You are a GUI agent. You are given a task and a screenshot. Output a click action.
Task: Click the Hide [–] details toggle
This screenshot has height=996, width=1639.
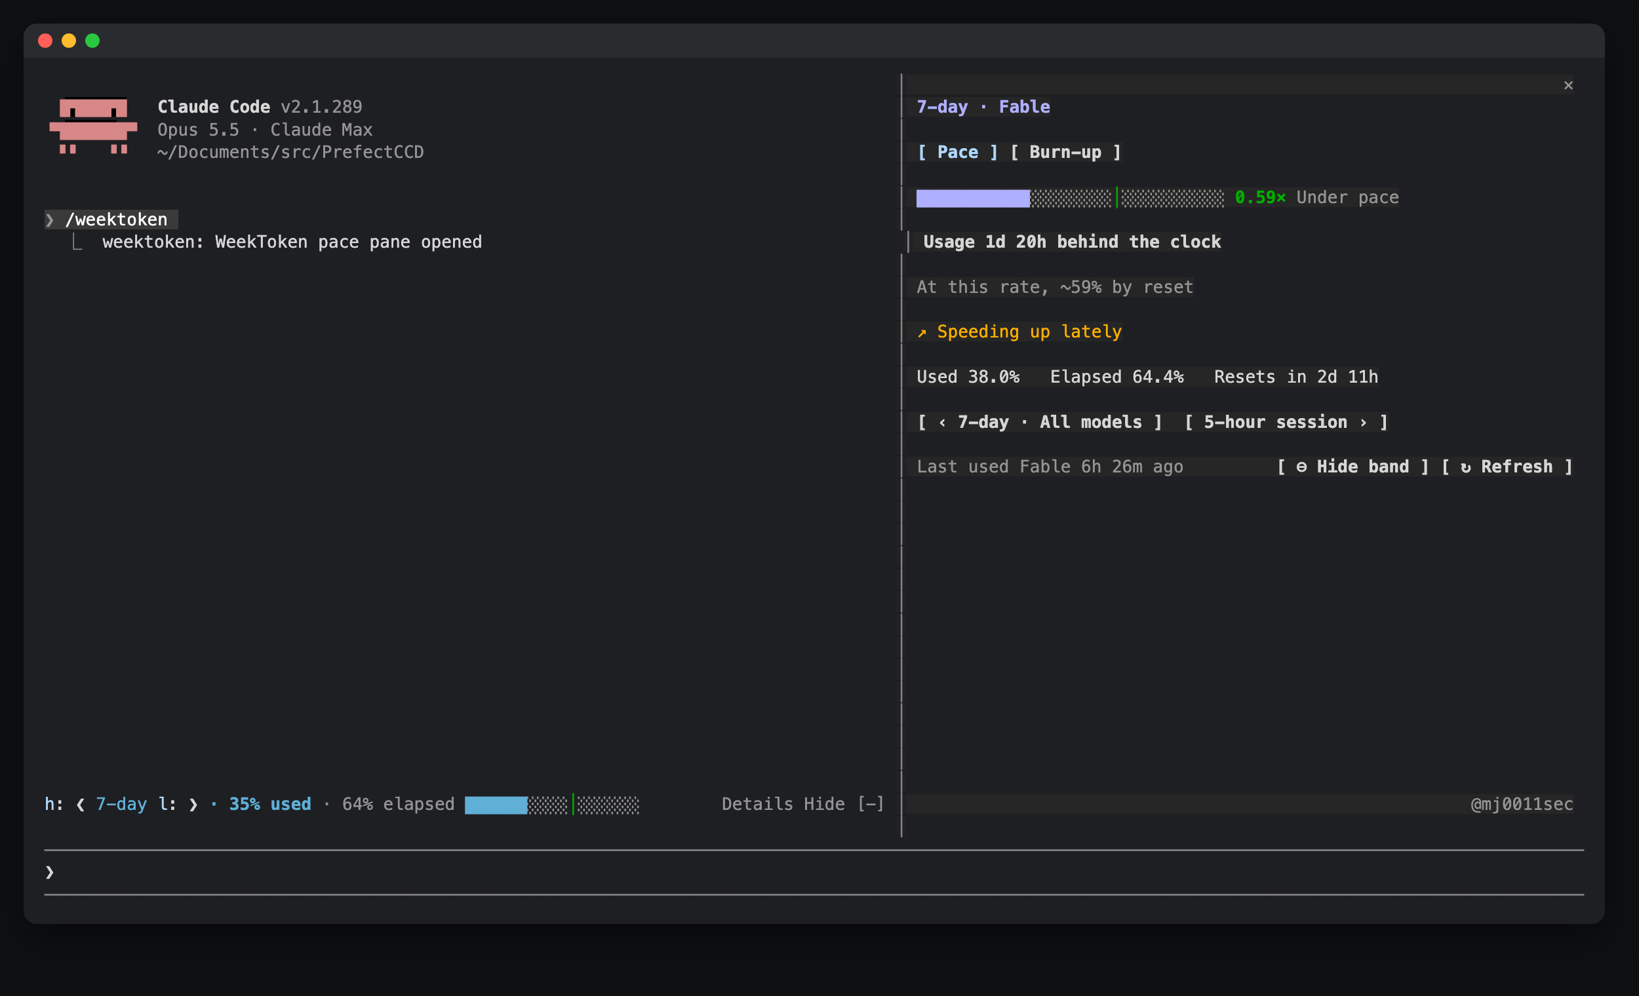844,805
